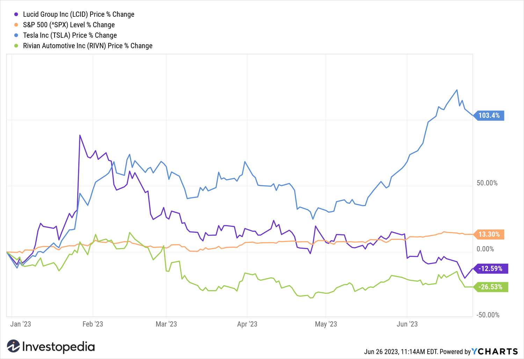
Task: Open the Investopedia wordmark link
Action: click(x=58, y=347)
